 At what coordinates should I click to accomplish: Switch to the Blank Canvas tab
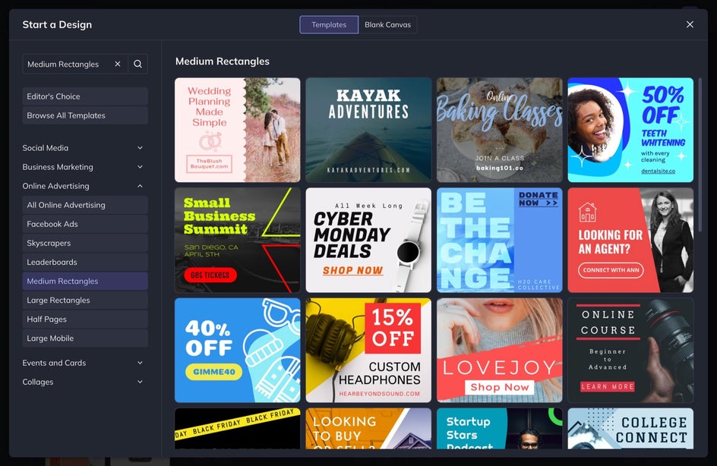[x=388, y=25]
